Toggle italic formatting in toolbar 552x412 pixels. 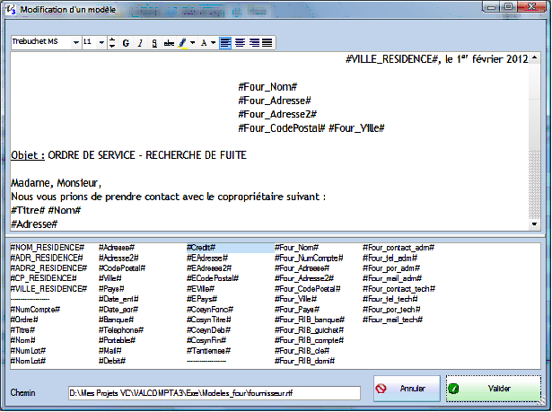(x=140, y=42)
